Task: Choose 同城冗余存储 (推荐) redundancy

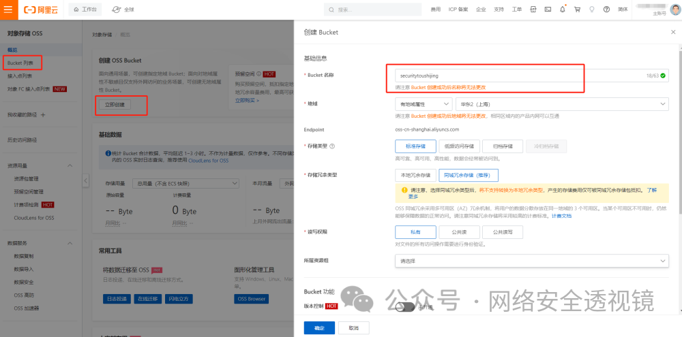Action: pos(469,175)
